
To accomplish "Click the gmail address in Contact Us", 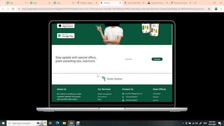I will tap(134, 94).
